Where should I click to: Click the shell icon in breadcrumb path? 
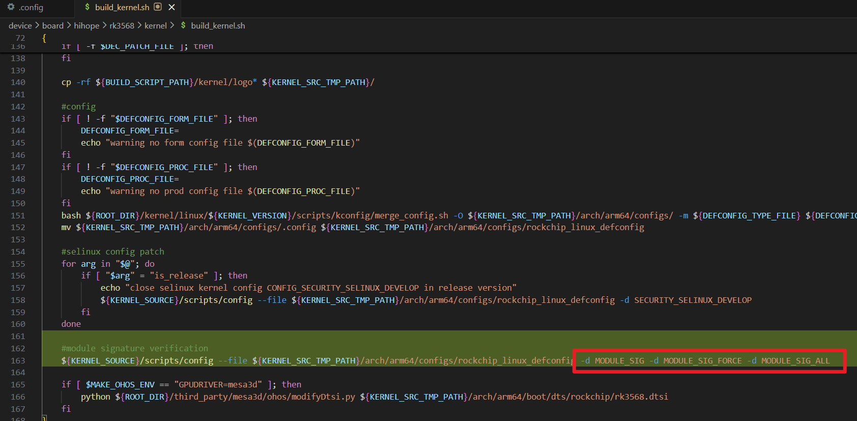183,25
